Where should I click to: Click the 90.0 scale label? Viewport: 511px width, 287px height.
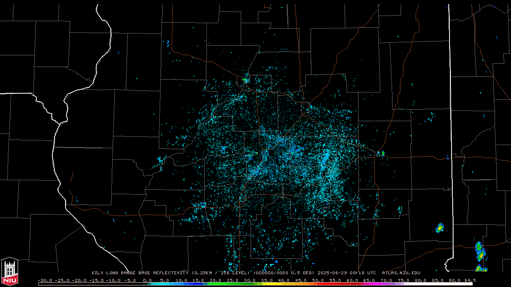[x=455, y=281]
